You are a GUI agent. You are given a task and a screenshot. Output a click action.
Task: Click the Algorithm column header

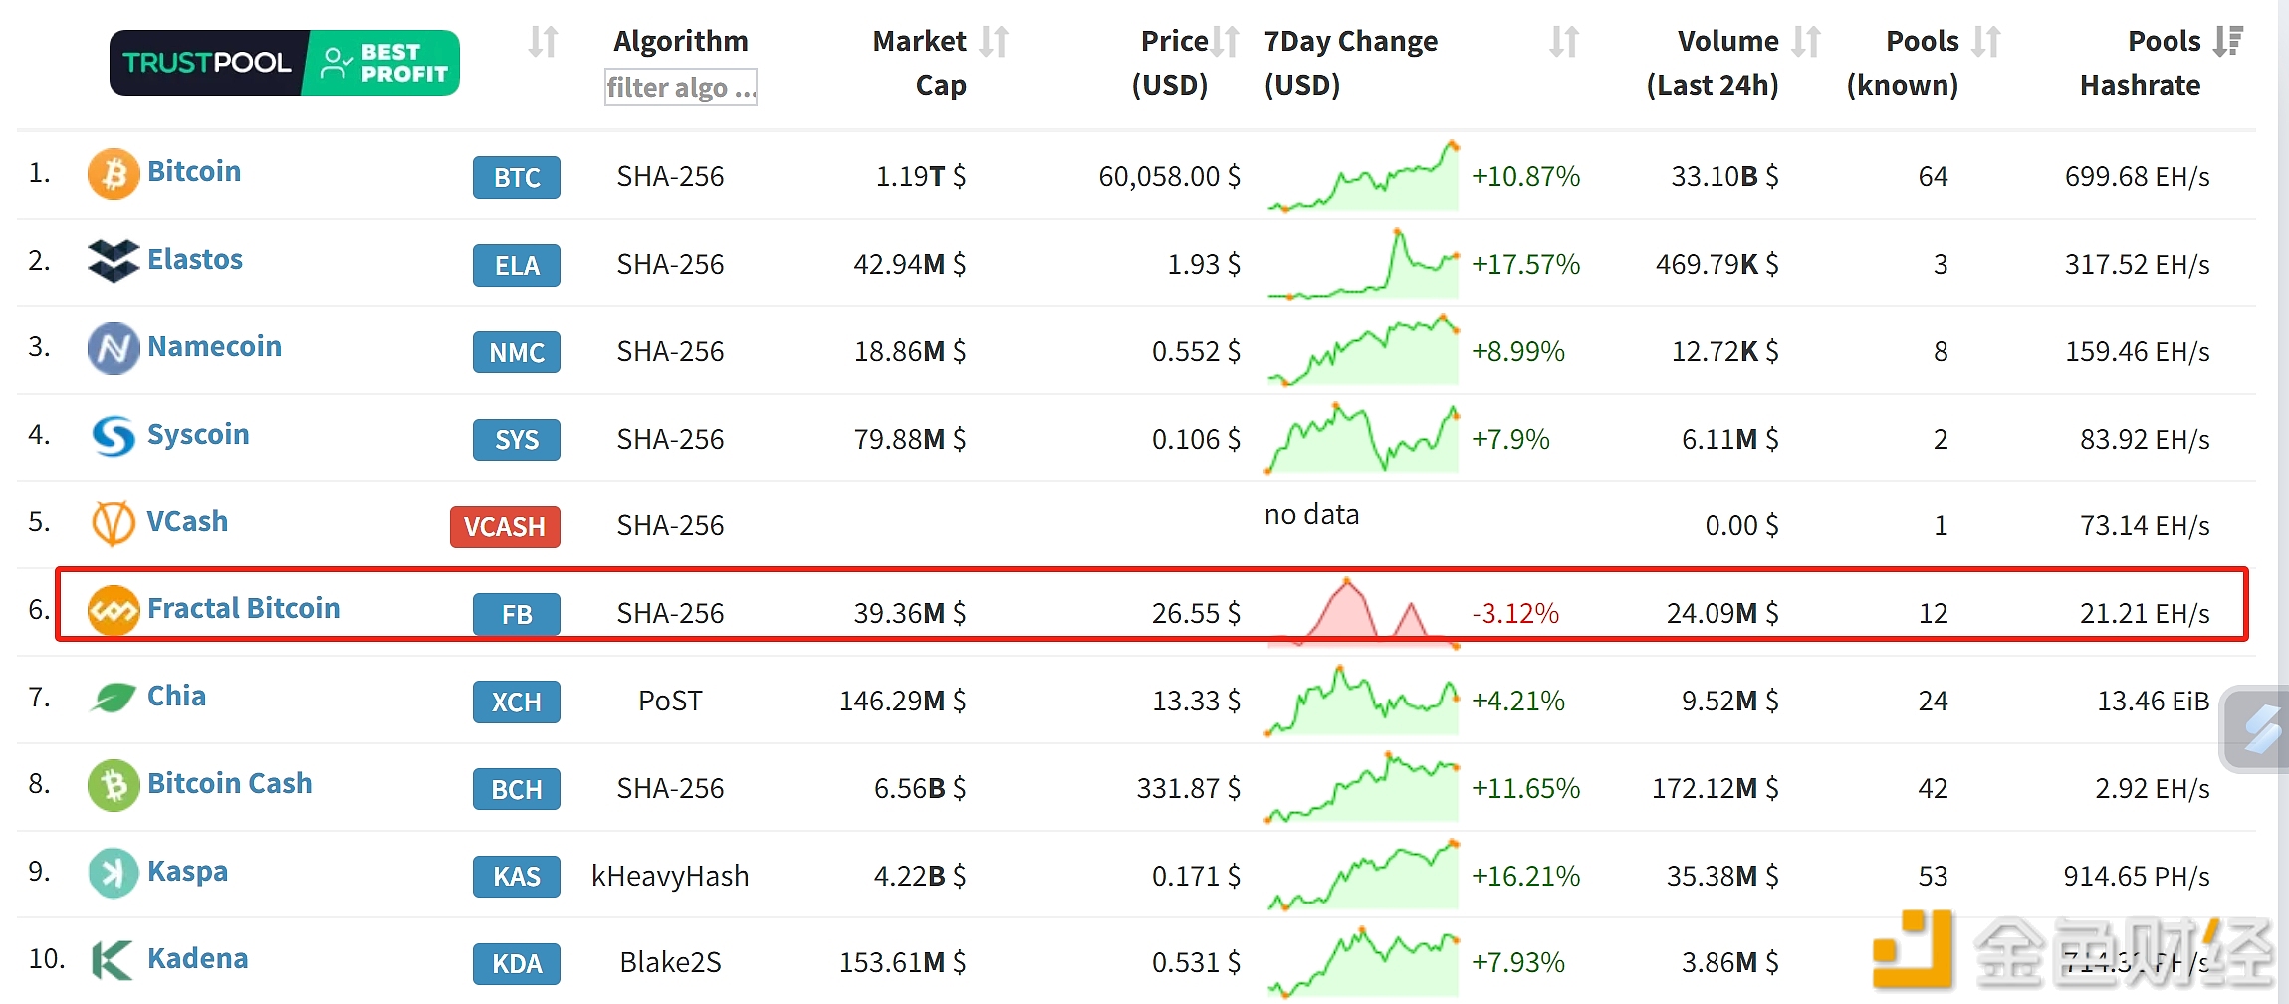pyautogui.click(x=681, y=41)
